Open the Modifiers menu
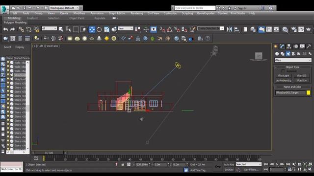Viewport: 314px width, 176px height. pyautogui.click(x=79, y=13)
